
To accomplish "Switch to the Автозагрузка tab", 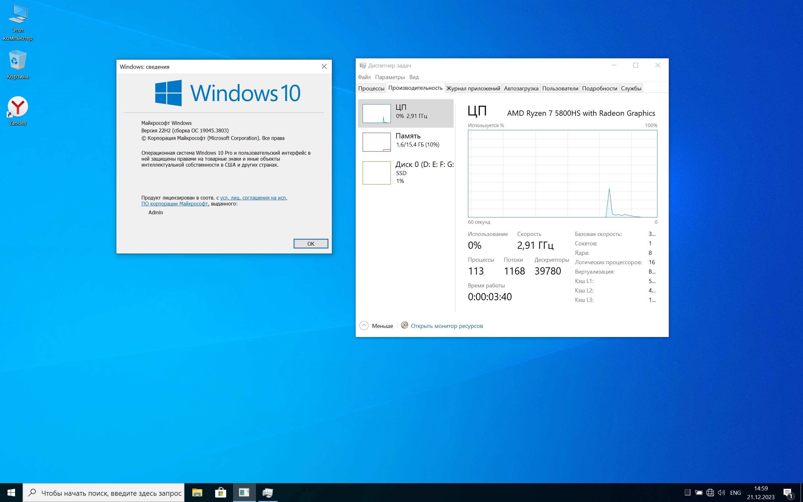I will (521, 88).
